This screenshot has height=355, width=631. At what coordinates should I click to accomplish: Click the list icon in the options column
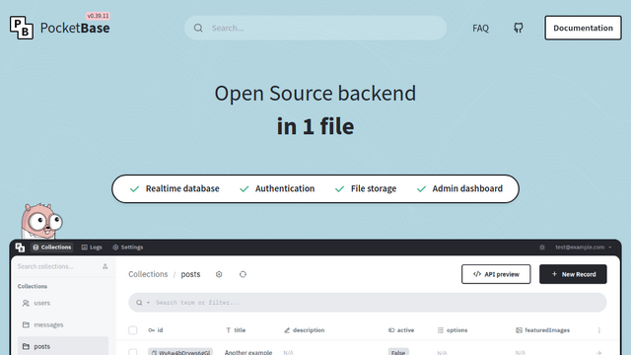(x=441, y=330)
